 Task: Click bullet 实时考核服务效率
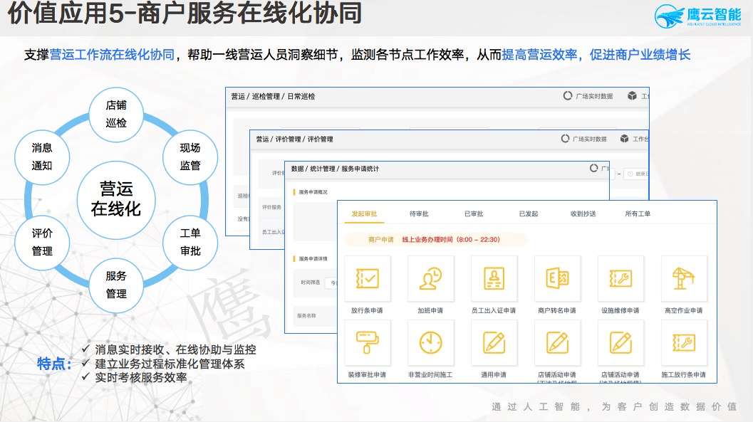[x=141, y=377]
